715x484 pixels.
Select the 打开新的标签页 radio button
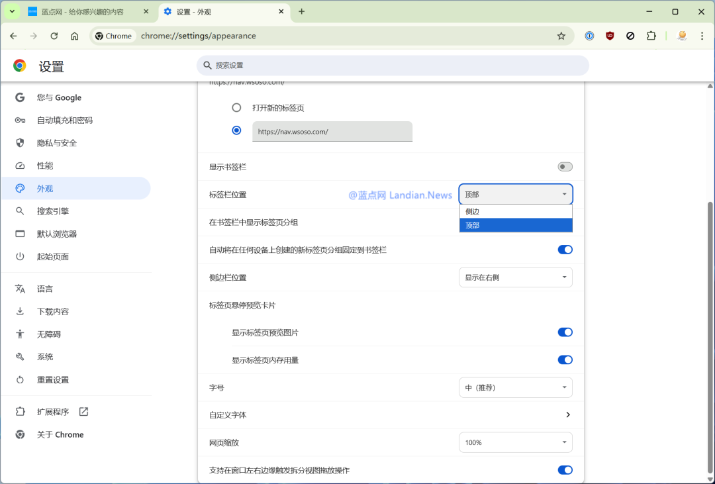tap(236, 107)
